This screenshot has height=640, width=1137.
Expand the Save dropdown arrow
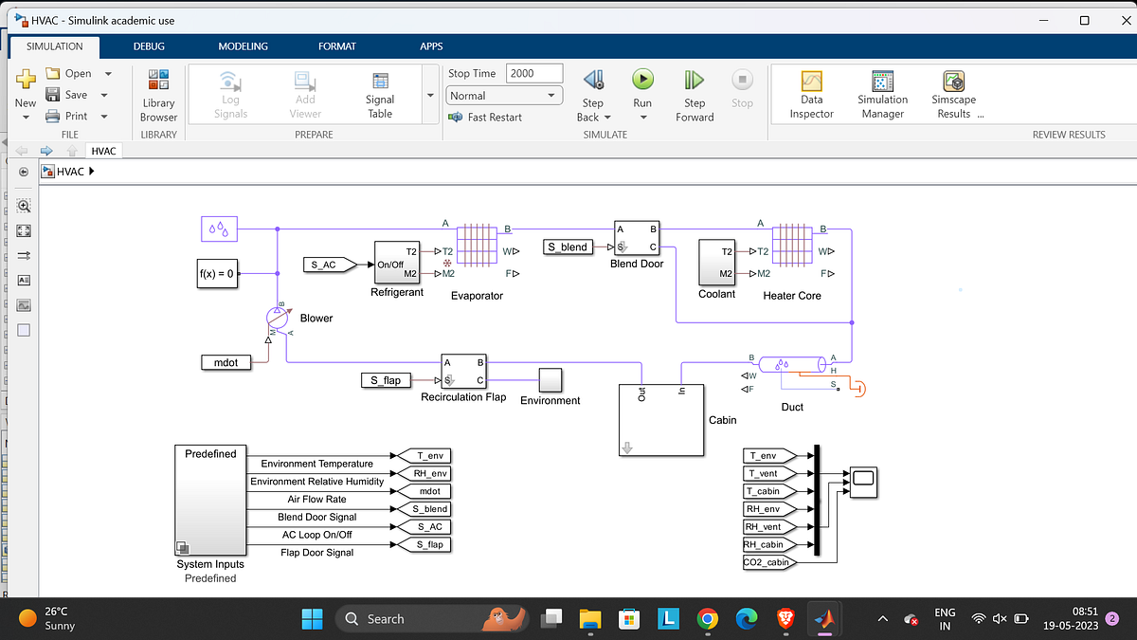pos(104,94)
